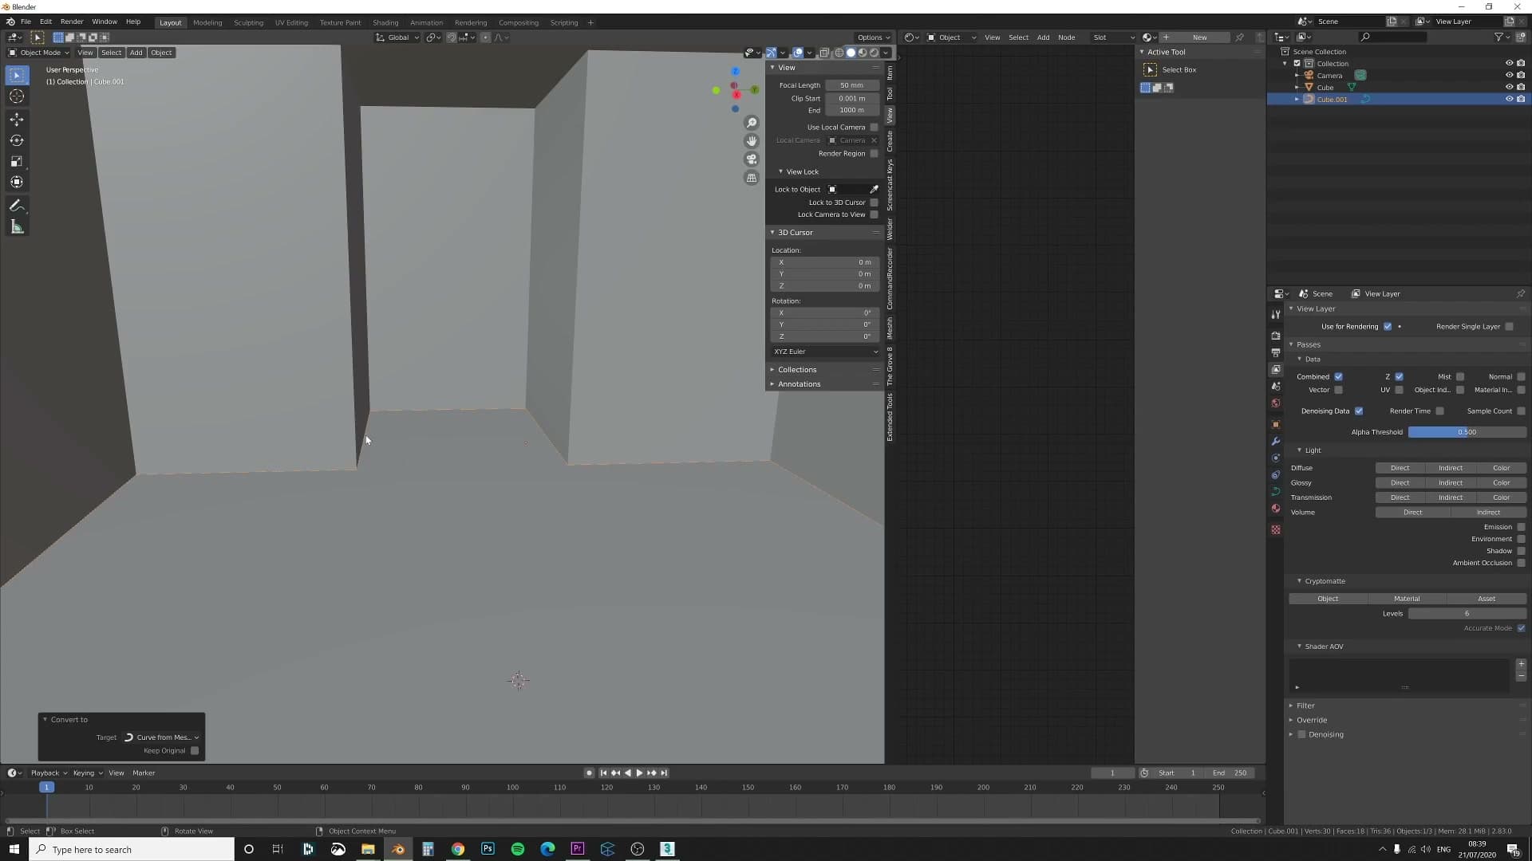The width and height of the screenshot is (1532, 861).
Task: Enable the Diffuse Direct pass button
Action: click(x=1400, y=469)
